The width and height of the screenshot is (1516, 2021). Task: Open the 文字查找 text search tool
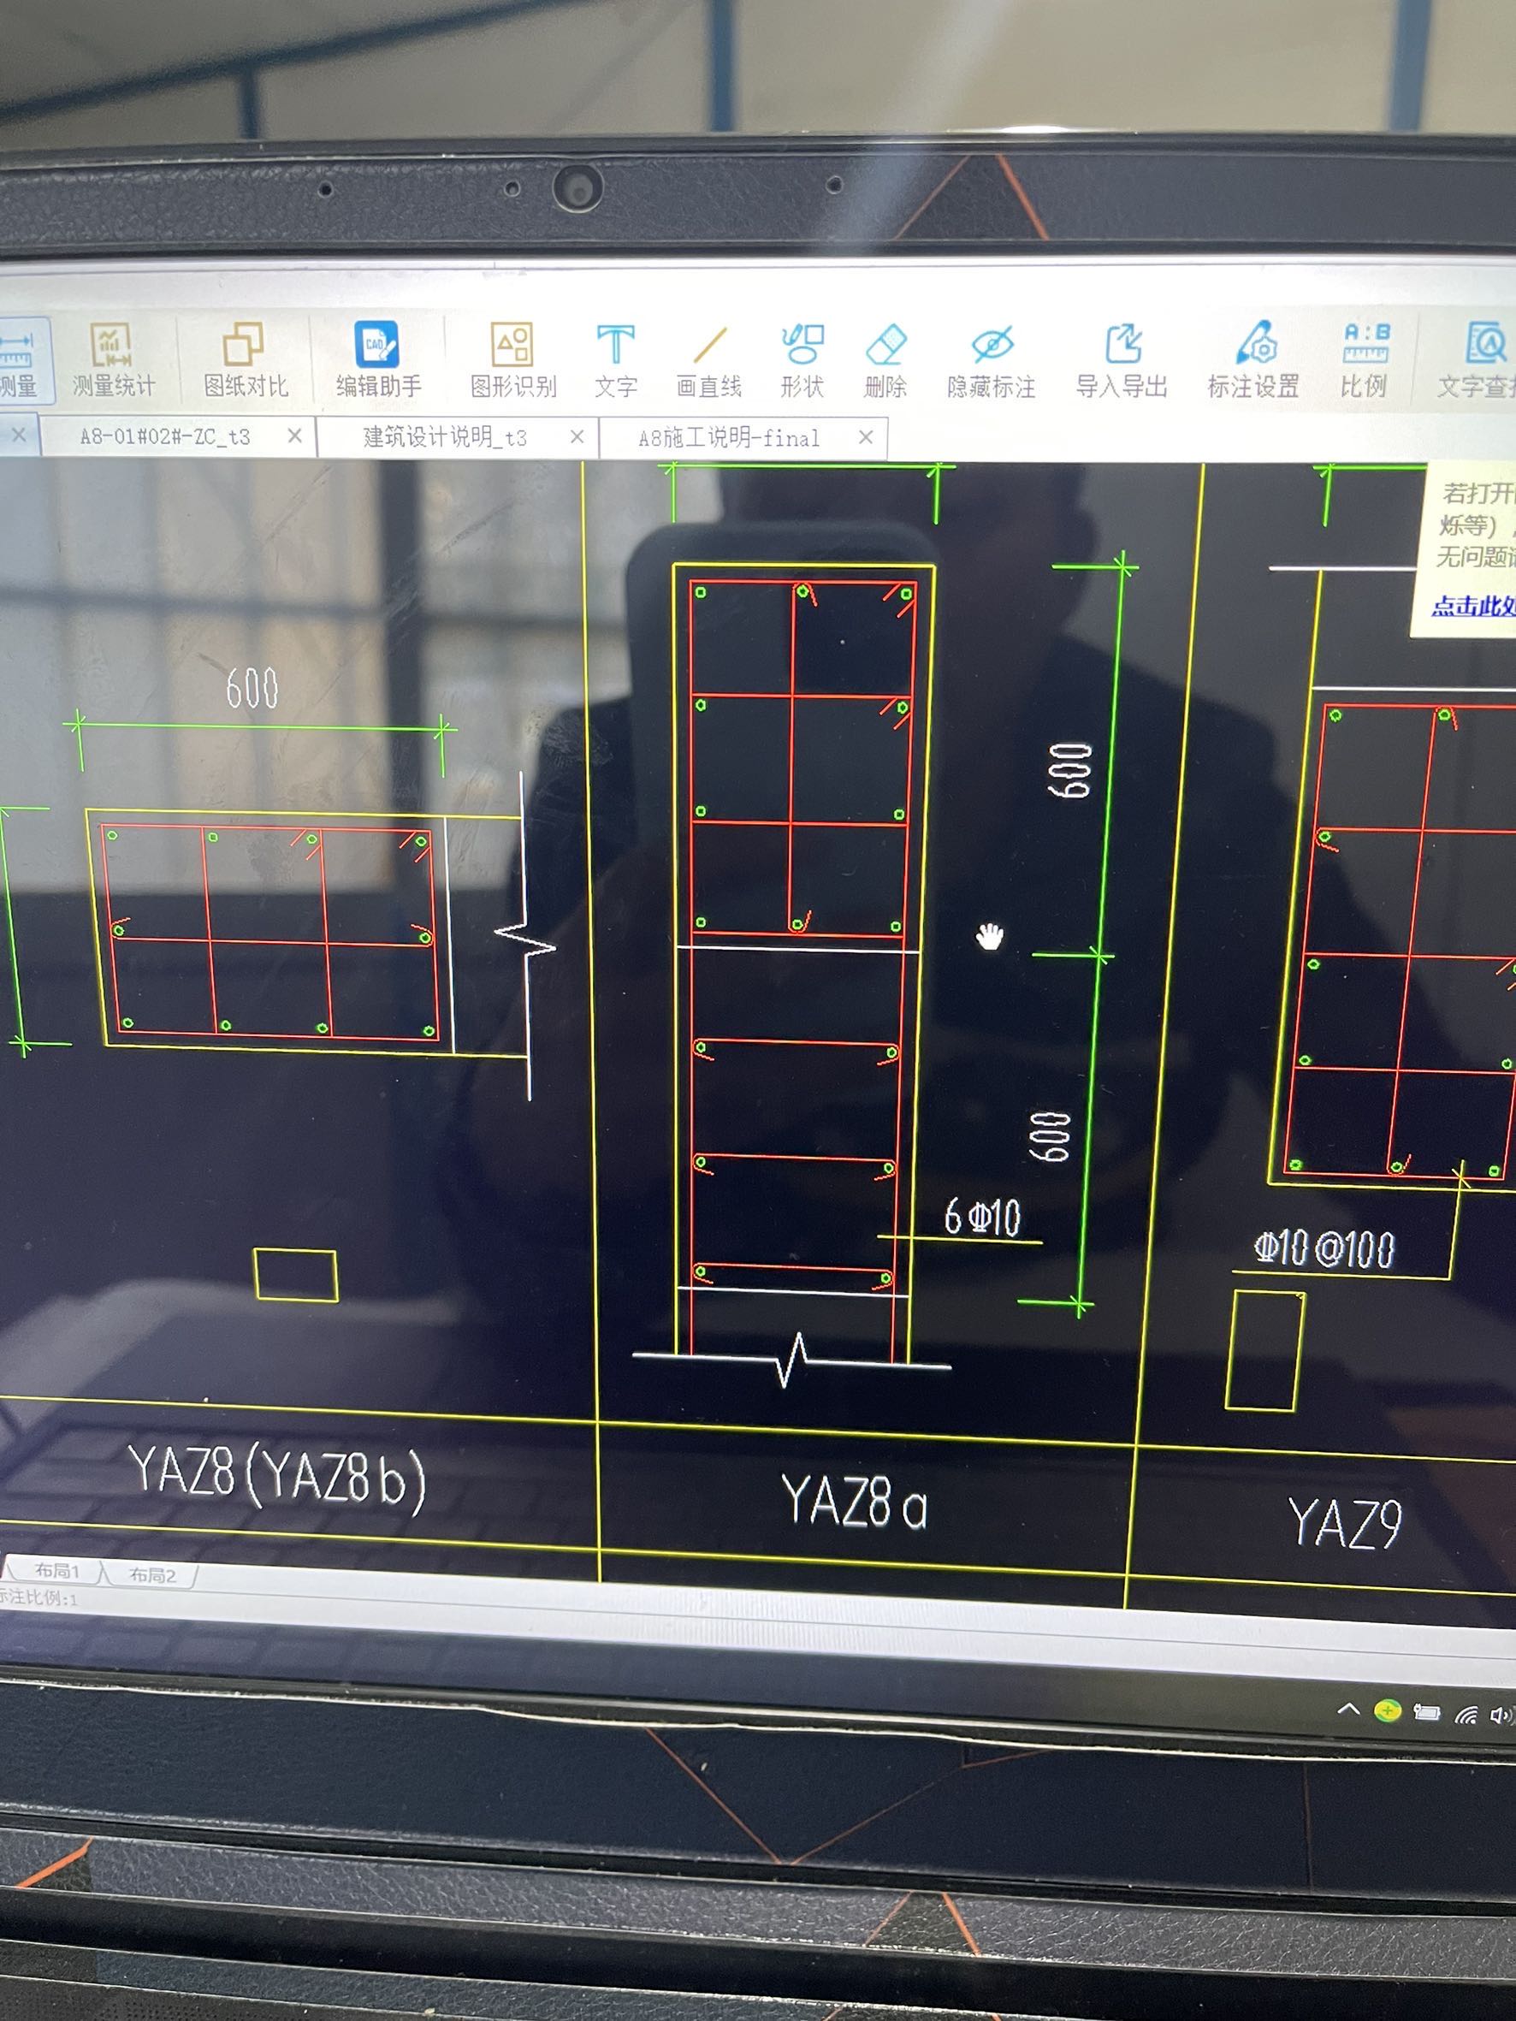1477,360
